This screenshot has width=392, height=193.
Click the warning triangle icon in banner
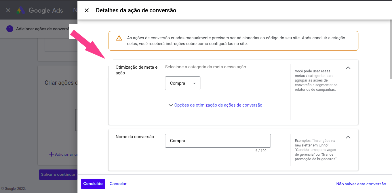pos(119,38)
